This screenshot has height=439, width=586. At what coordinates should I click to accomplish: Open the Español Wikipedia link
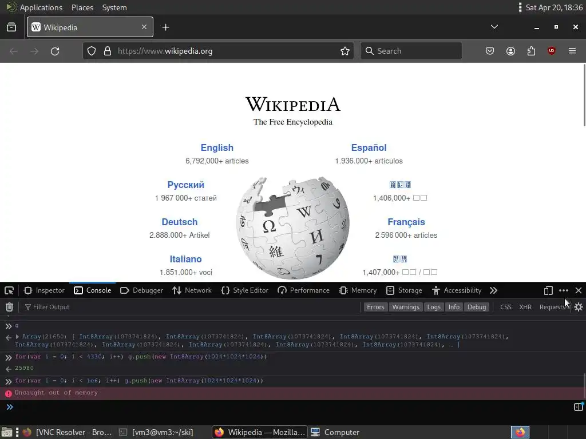[x=369, y=148]
